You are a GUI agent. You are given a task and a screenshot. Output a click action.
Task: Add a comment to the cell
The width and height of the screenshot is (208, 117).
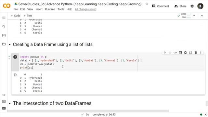click(x=180, y=53)
